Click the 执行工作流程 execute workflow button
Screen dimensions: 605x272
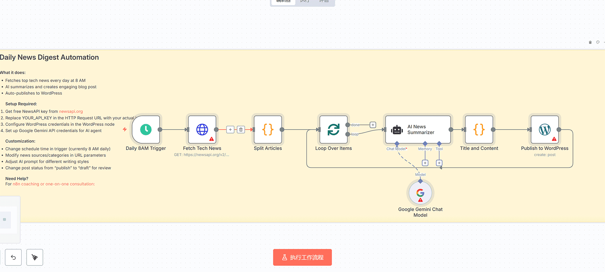[x=302, y=257]
